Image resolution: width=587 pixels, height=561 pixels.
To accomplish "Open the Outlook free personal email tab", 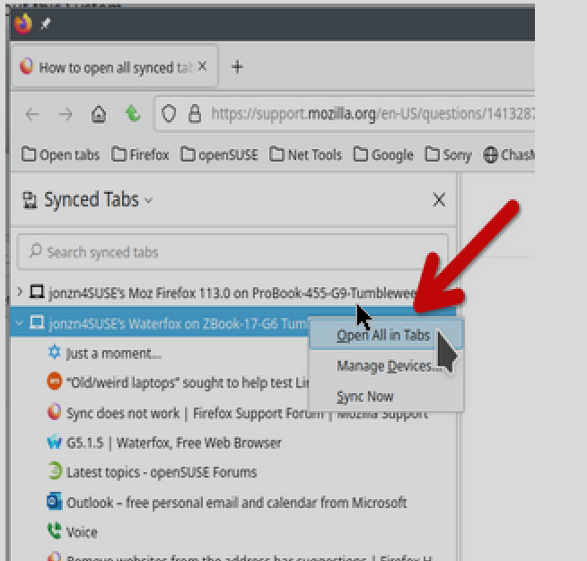I will pos(226,502).
